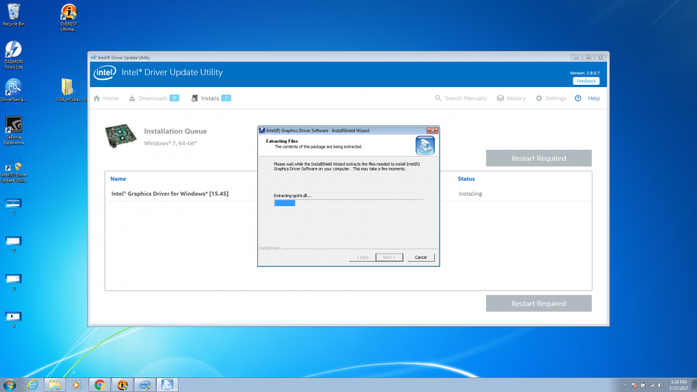
Task: Open the VGA_nVidia folder on desktop
Action: click(x=68, y=90)
